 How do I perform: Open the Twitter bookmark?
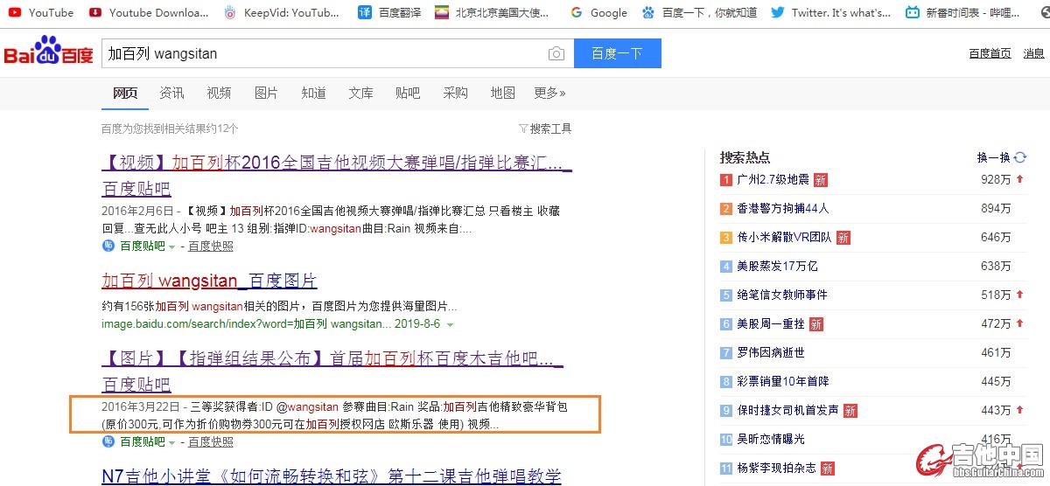coord(831,12)
